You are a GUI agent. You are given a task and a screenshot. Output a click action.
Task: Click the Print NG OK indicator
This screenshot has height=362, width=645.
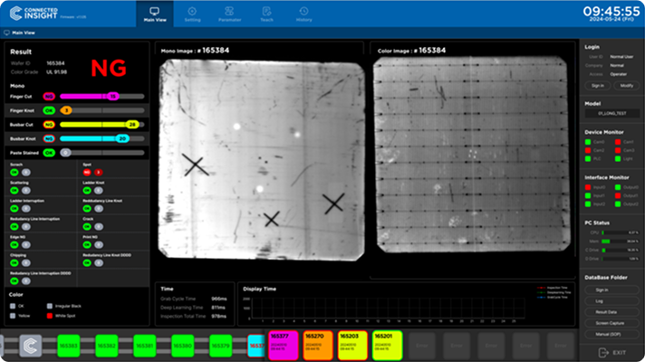pyautogui.click(x=87, y=244)
